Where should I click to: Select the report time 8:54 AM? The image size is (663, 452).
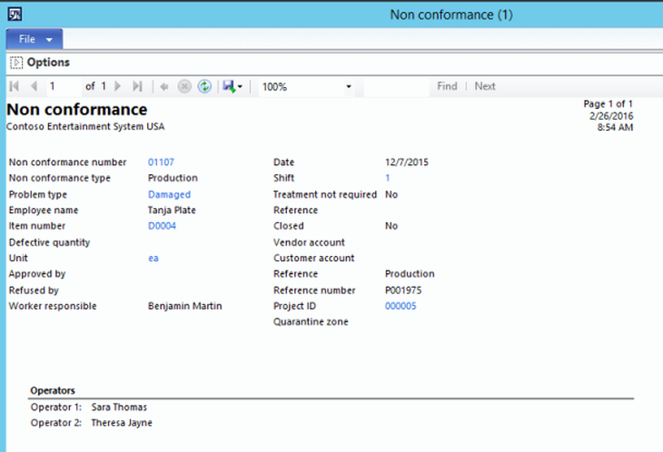pos(615,128)
